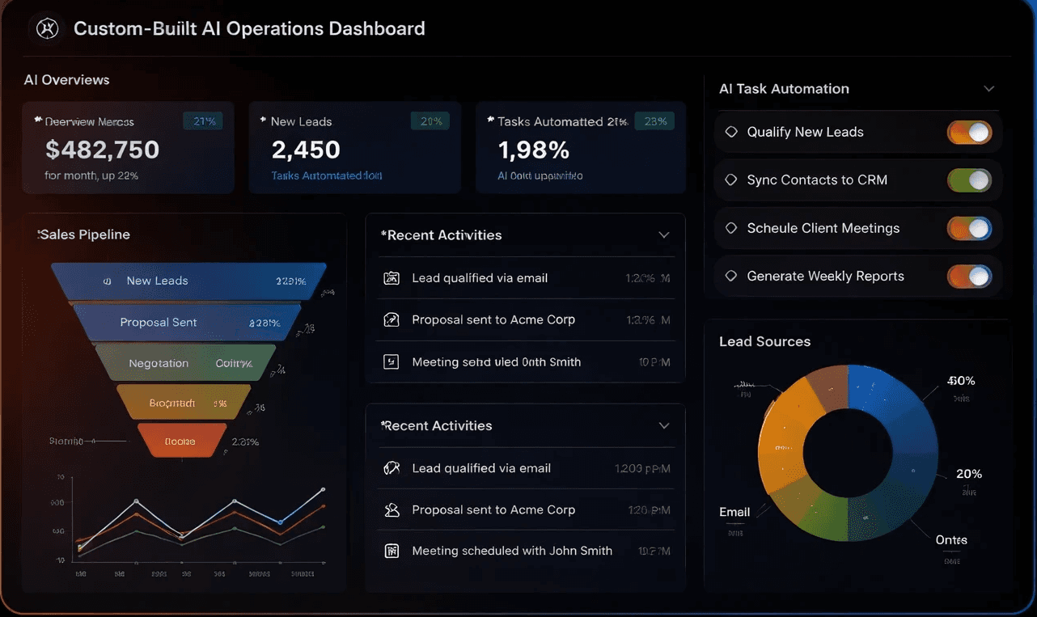Click the dashboard logo icon in the header
This screenshot has height=617, width=1037.
(x=46, y=27)
